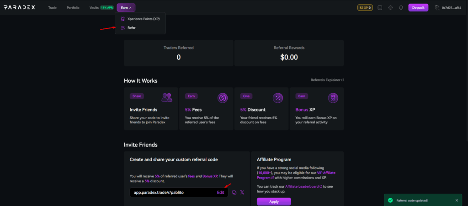Viewport: 468px width, 206px height.
Task: Click the referral link app.paradex.trade/r/pablito
Action: tap(159, 192)
